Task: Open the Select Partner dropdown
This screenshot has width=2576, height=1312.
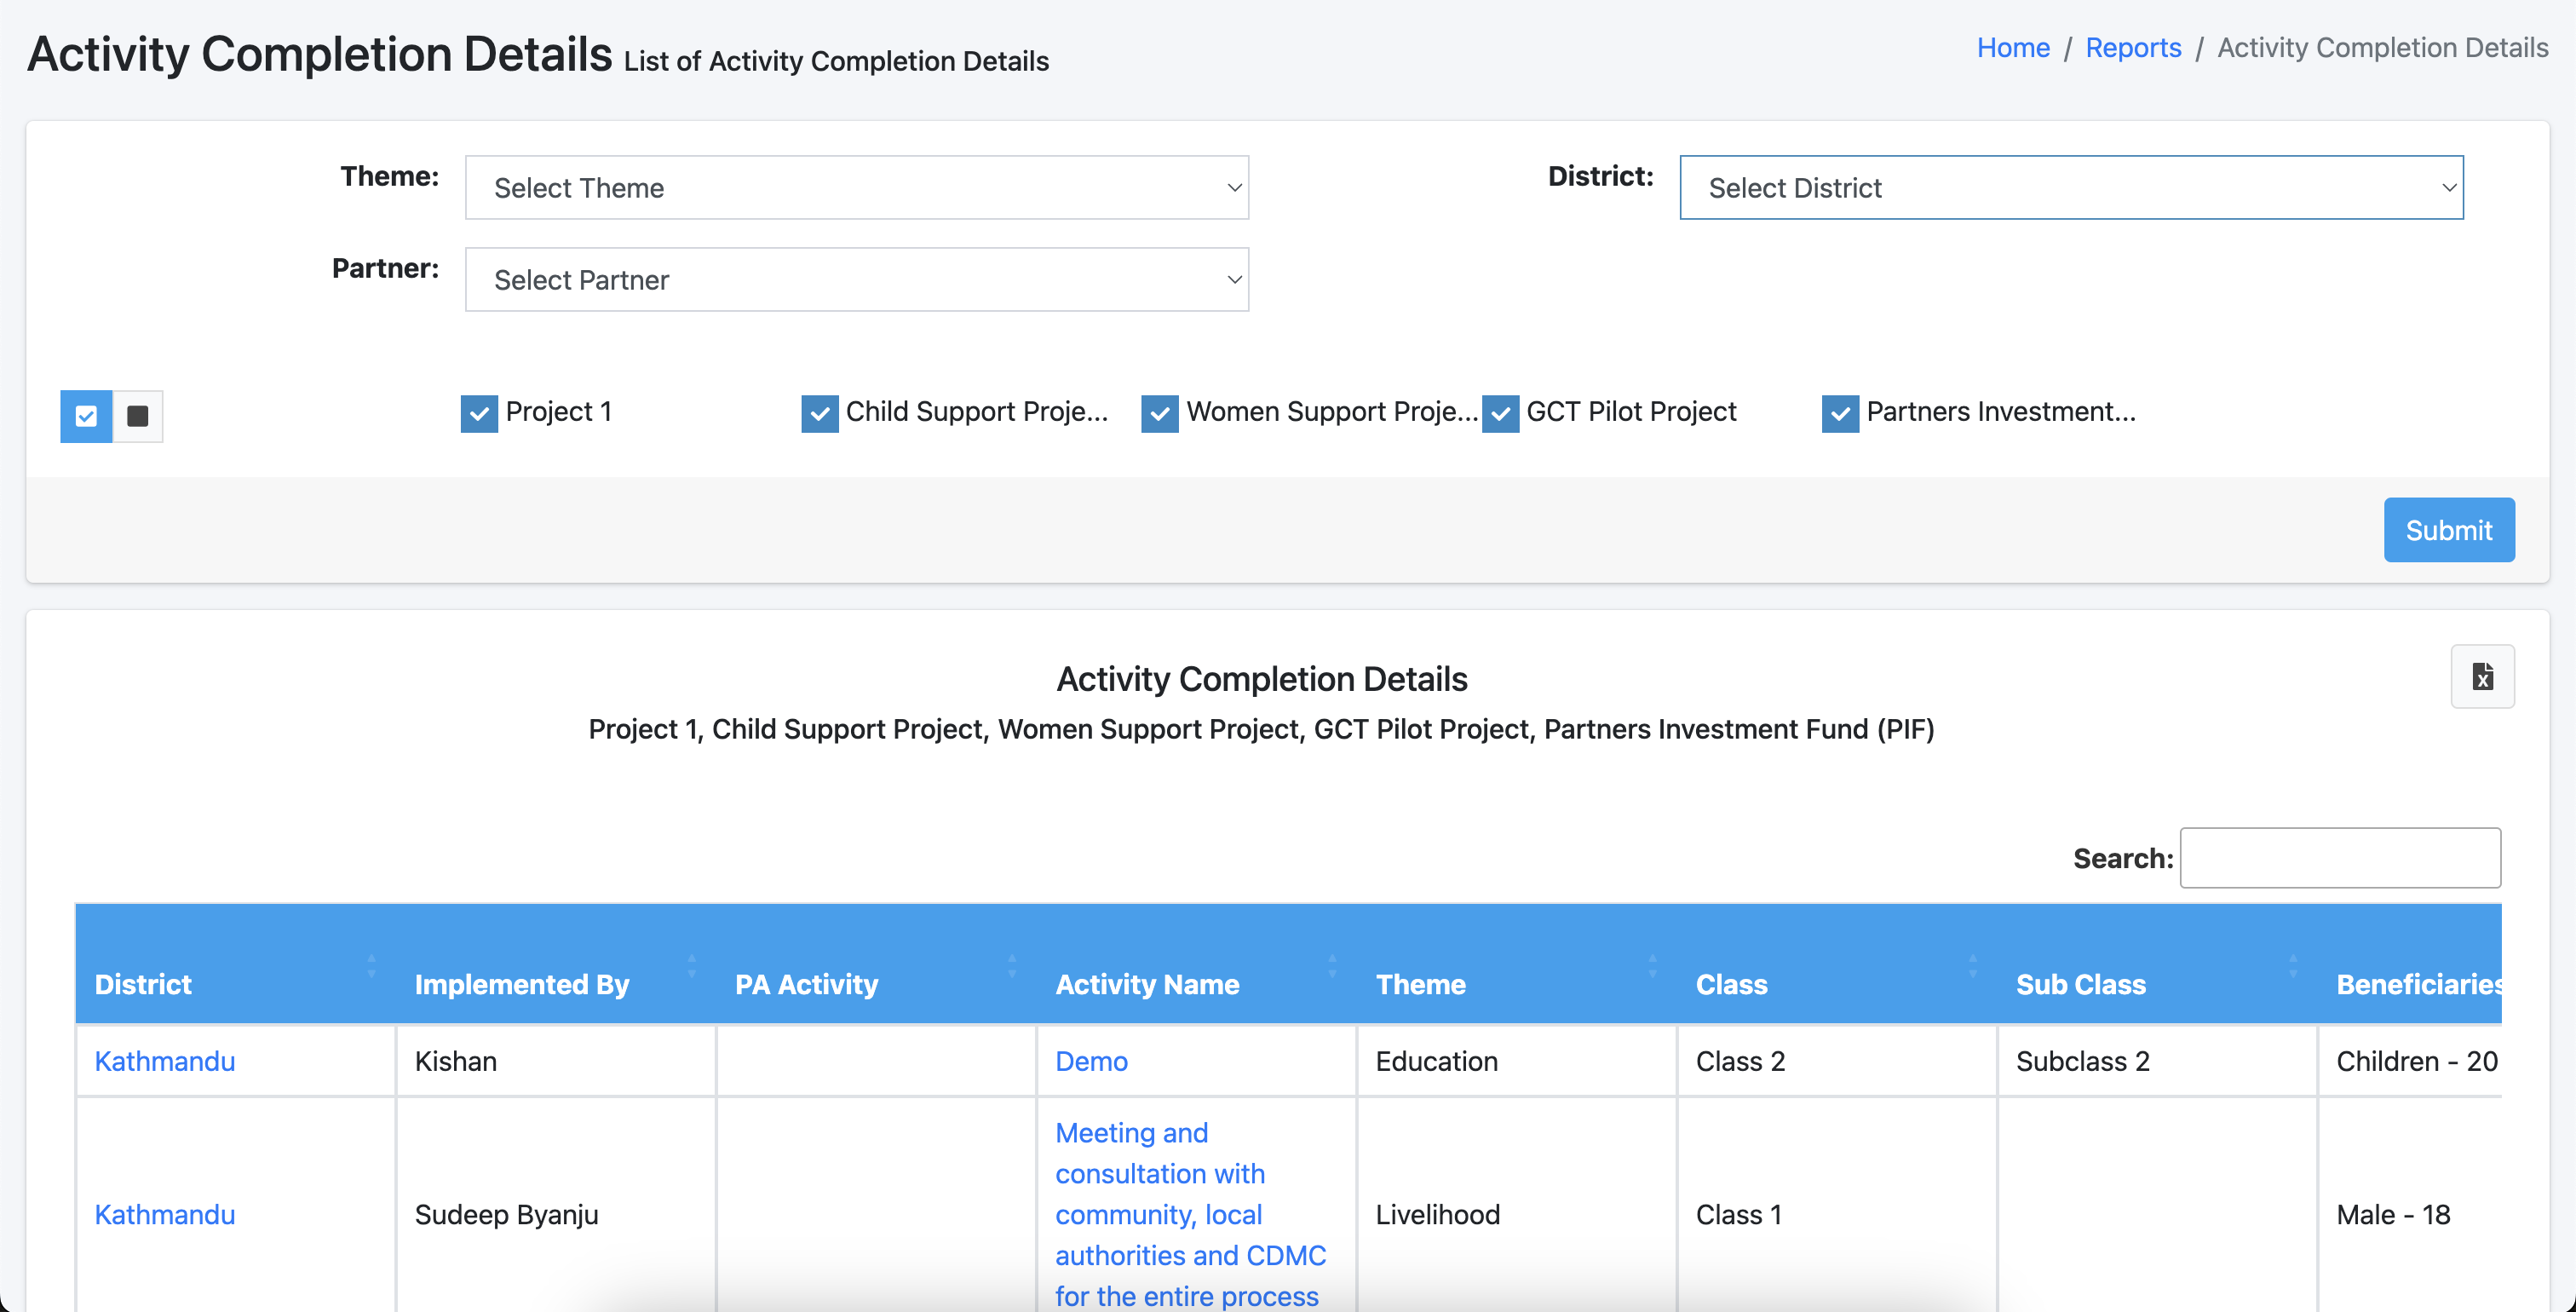Action: point(857,279)
